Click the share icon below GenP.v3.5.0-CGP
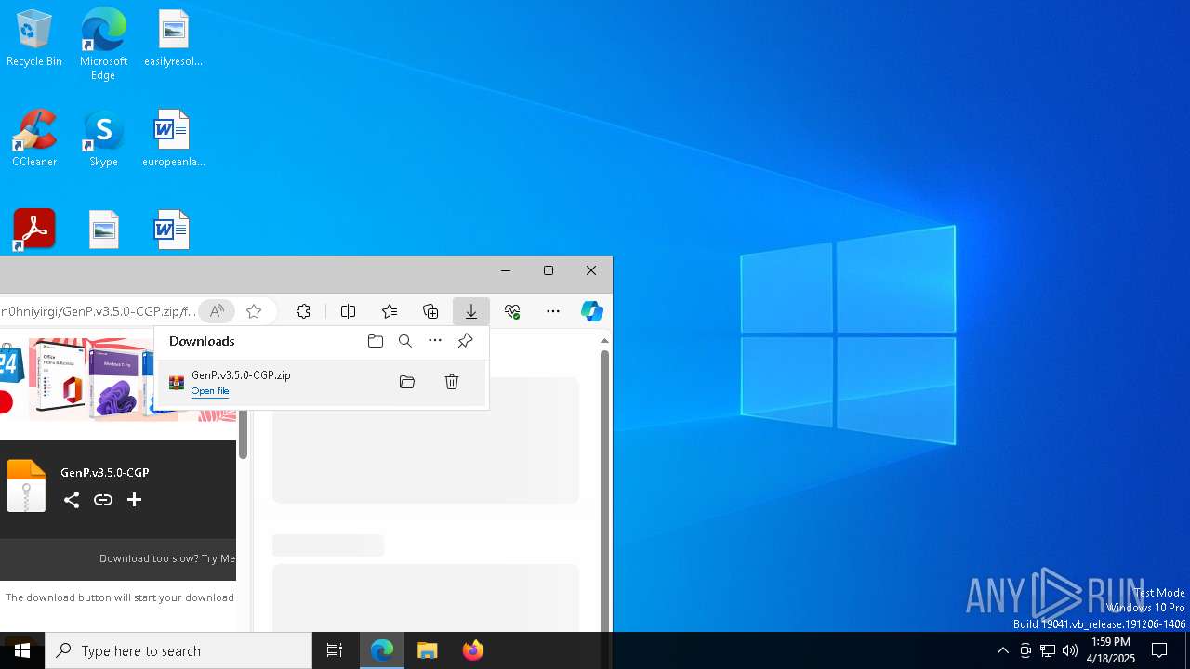The height and width of the screenshot is (669, 1190). 72,500
